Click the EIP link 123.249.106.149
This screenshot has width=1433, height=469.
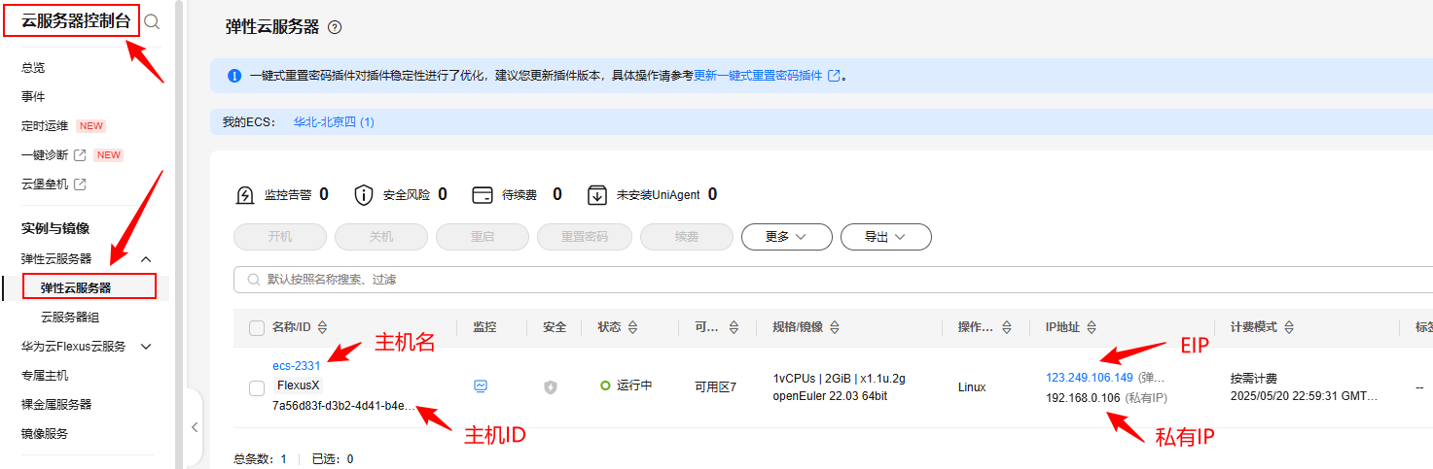(x=1090, y=378)
